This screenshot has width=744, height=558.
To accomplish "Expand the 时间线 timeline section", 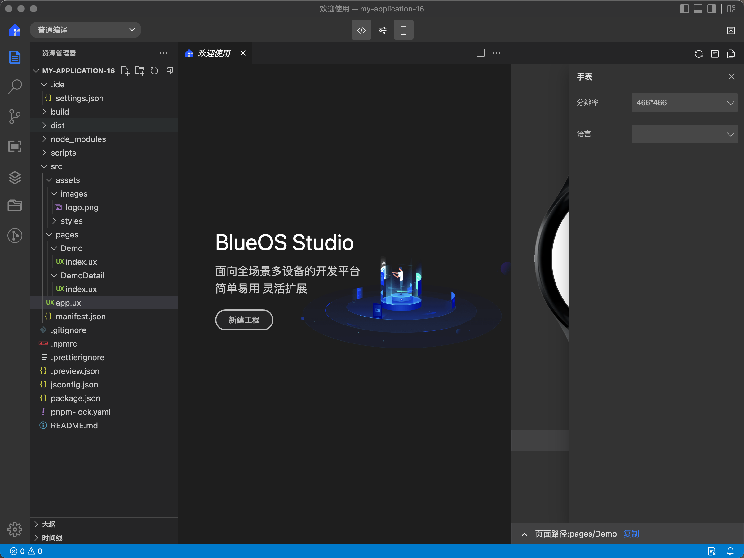I will [x=104, y=538].
